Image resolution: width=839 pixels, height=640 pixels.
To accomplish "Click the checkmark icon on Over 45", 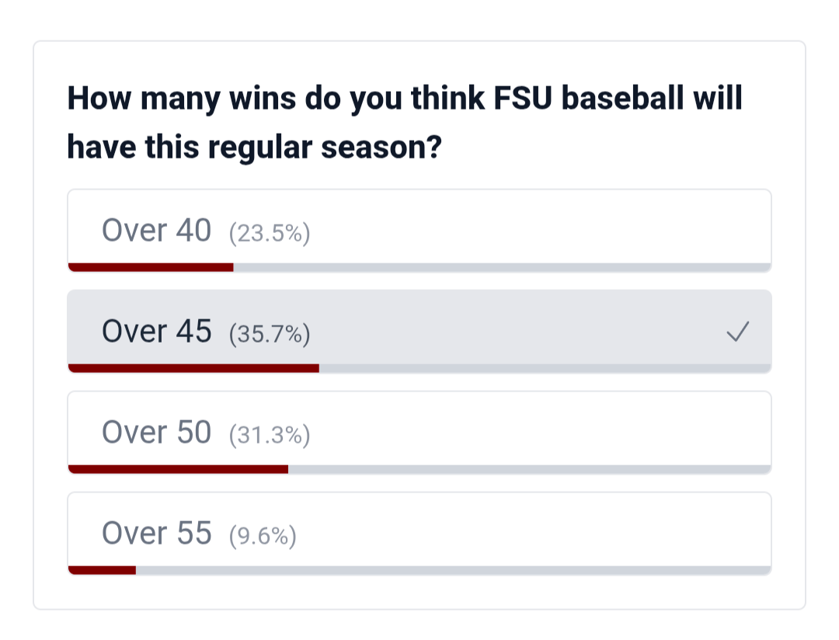I will point(737,333).
